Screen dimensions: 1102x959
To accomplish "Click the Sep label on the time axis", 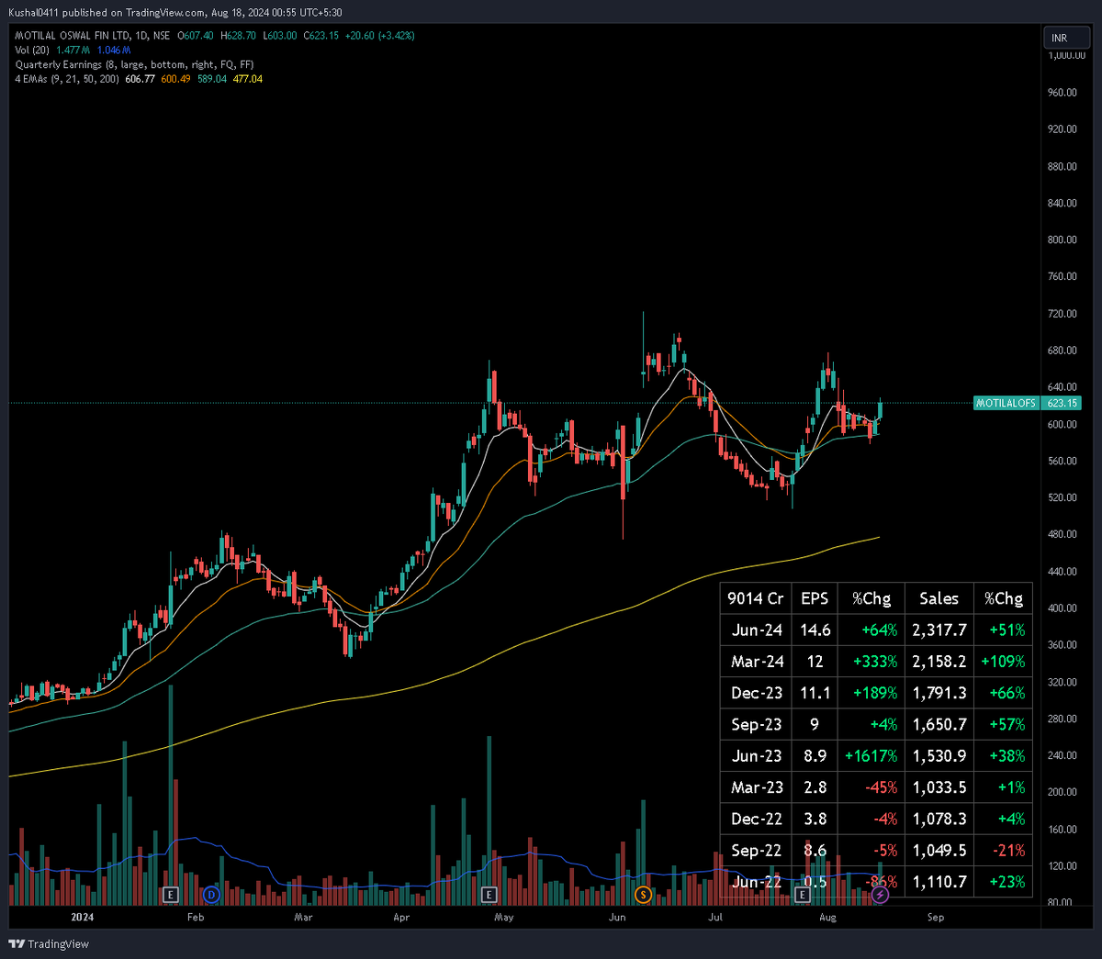I will tap(935, 917).
